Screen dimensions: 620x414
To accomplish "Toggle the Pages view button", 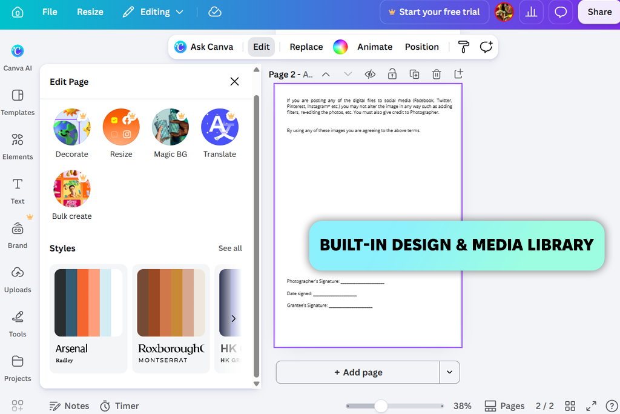I will [x=504, y=406].
